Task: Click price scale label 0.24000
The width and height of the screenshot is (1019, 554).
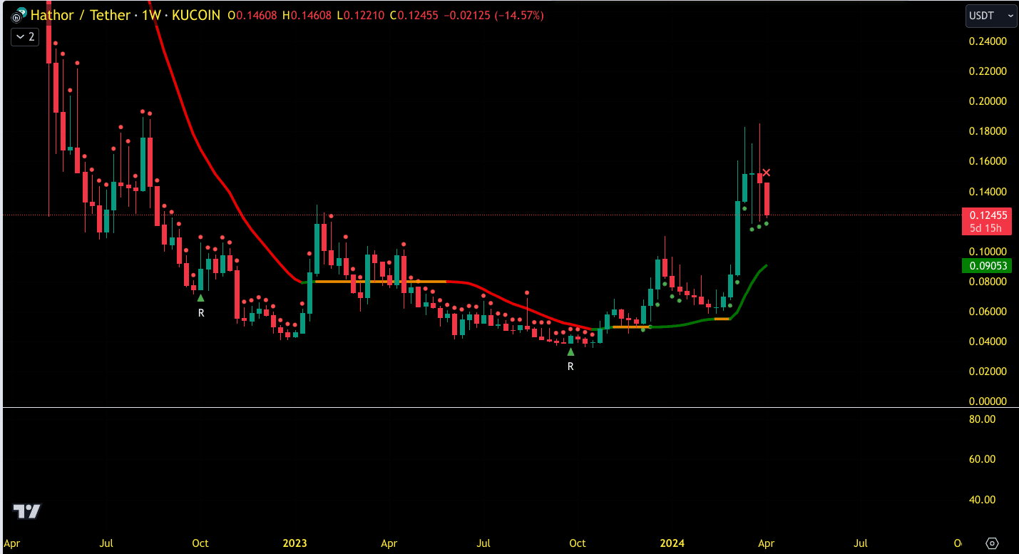Action: [988, 41]
